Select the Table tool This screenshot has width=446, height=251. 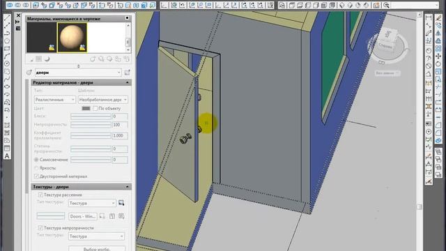(7, 149)
